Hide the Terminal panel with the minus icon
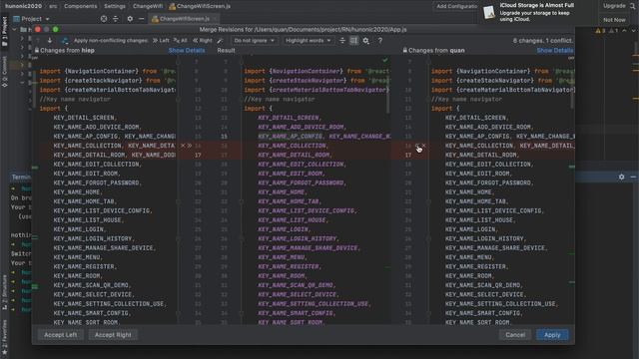Image resolution: width=639 pixels, height=359 pixels. [633, 178]
